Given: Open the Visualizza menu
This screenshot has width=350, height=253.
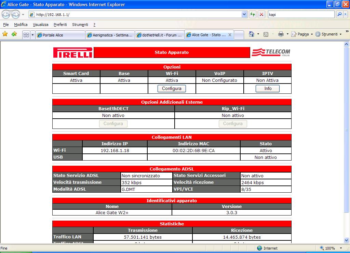Looking at the screenshot, I should [41, 25].
